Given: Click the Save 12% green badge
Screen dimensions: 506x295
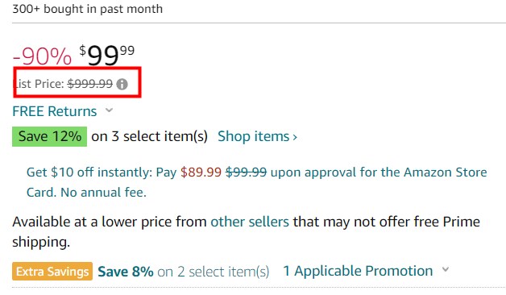Looking at the screenshot, I should 50,136.
